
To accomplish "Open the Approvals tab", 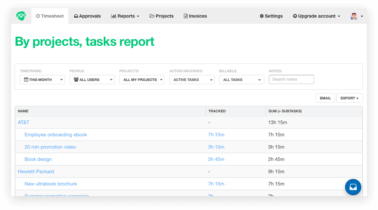I will 87,16.
